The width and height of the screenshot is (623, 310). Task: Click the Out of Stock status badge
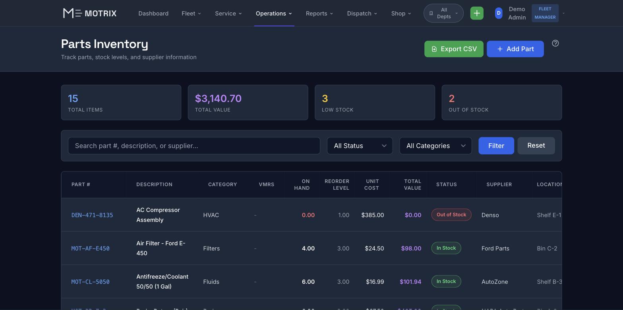tap(451, 215)
